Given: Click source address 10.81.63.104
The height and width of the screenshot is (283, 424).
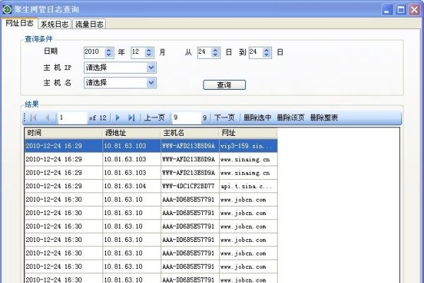Looking at the screenshot, I should click(131, 186).
